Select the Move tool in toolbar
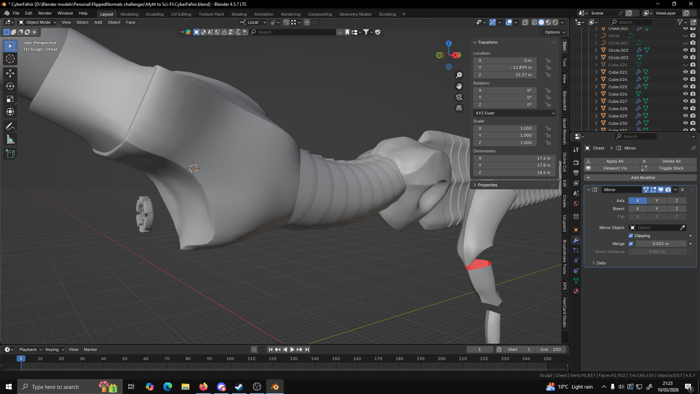700x394 pixels. [10, 73]
